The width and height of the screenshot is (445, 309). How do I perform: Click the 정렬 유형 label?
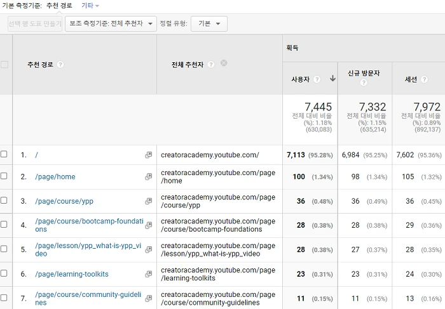174,23
